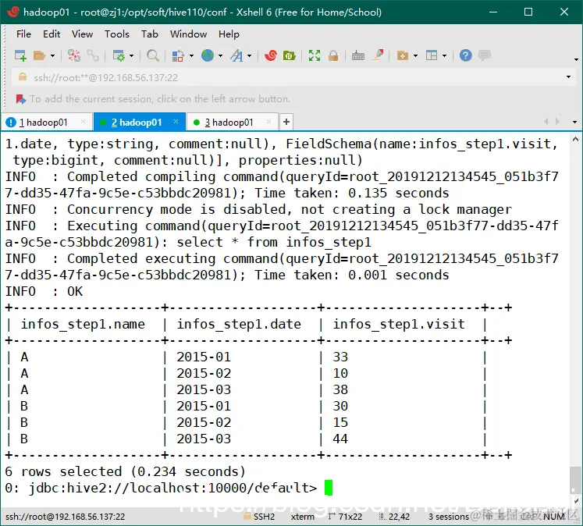Close the '2 hadoop01' tab

pos(176,122)
